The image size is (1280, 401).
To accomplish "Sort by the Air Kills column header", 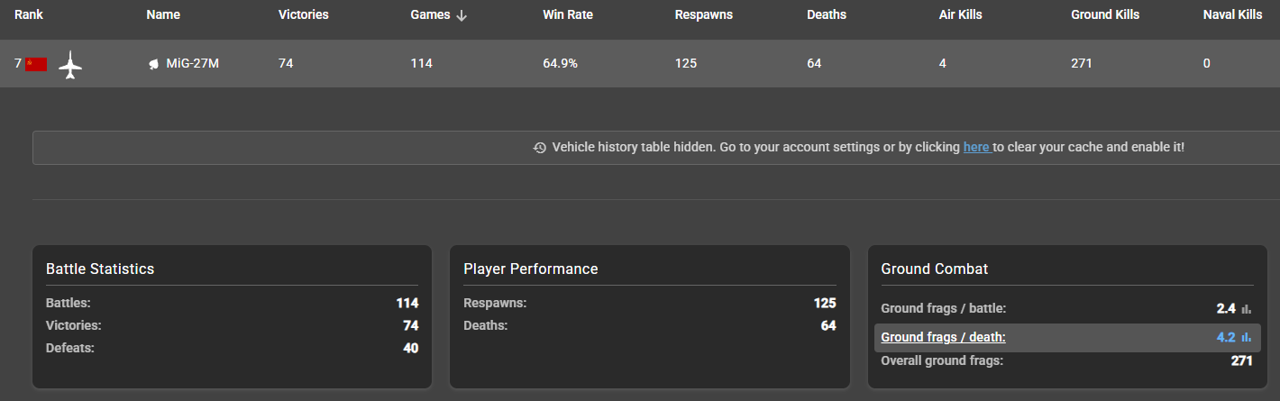I will 960,15.
